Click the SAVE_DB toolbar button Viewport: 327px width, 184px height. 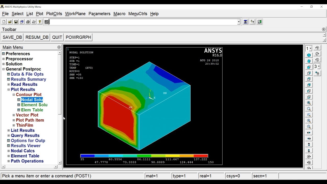12,37
